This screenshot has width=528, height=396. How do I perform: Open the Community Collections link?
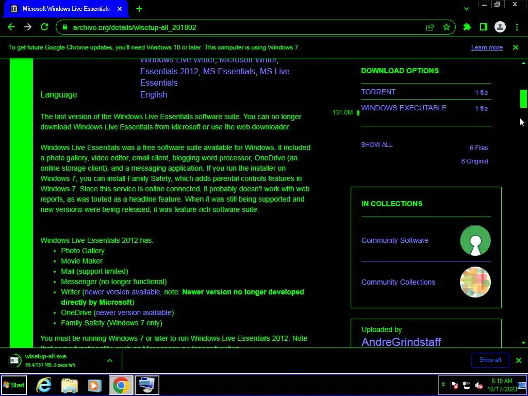(399, 282)
